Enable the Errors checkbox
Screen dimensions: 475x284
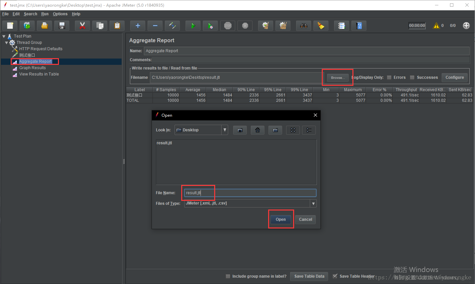[389, 77]
